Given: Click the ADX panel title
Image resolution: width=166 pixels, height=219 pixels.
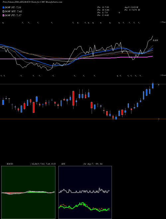Looking at the screenshot, I should tap(63, 164).
